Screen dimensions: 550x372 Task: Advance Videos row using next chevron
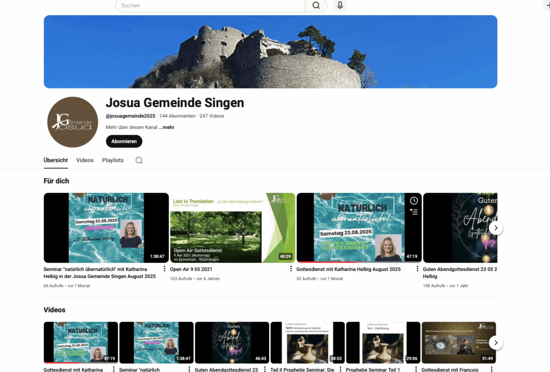pyautogui.click(x=496, y=342)
